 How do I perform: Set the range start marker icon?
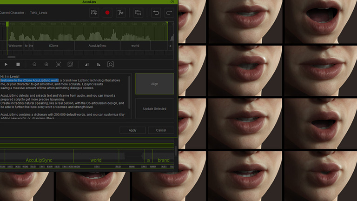pyautogui.click(x=86, y=64)
